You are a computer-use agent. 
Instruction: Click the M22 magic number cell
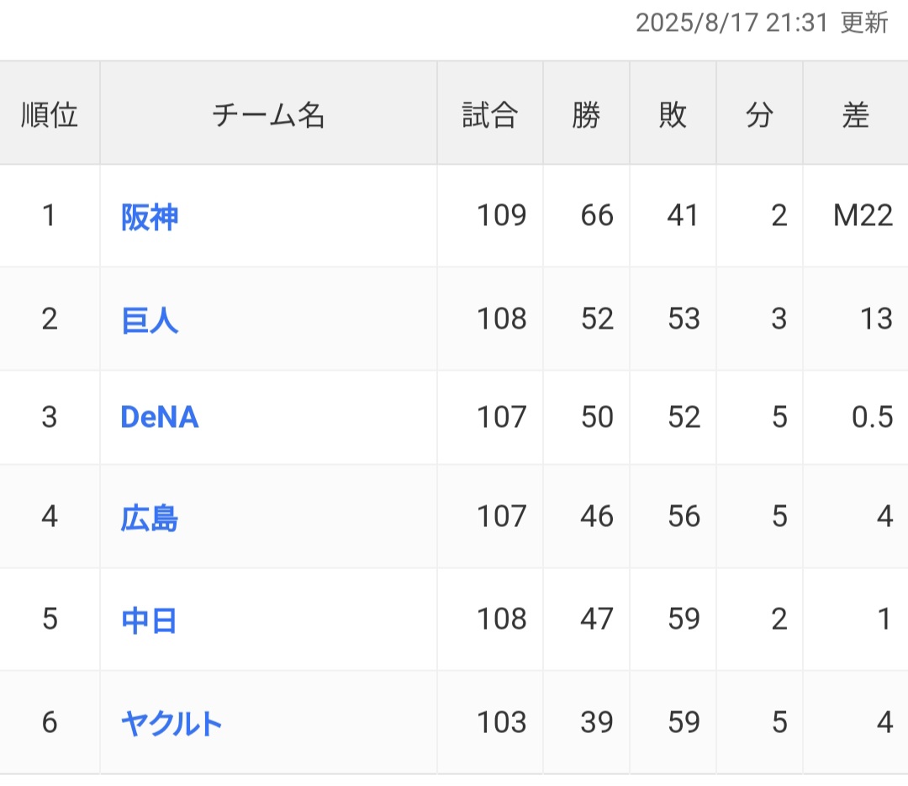(x=863, y=217)
